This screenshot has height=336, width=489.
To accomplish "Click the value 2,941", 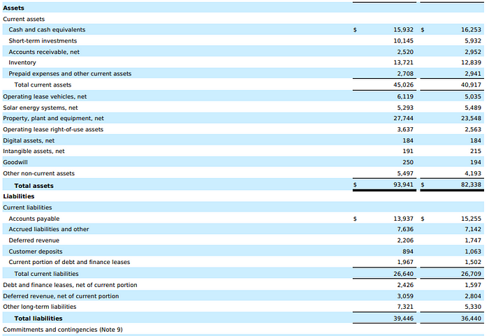I will pyautogui.click(x=473, y=74).
